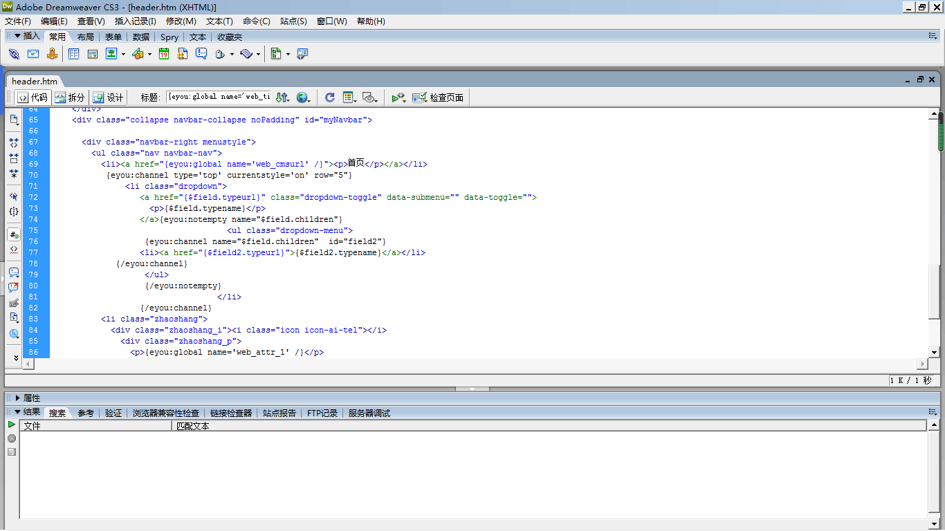Viewport: 945px width, 531px height.
Task: Open the preview in browser globe menu
Action: point(303,97)
